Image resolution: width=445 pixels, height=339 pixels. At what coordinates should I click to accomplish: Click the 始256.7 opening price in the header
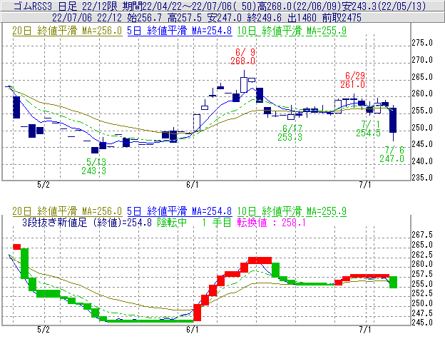point(145,18)
